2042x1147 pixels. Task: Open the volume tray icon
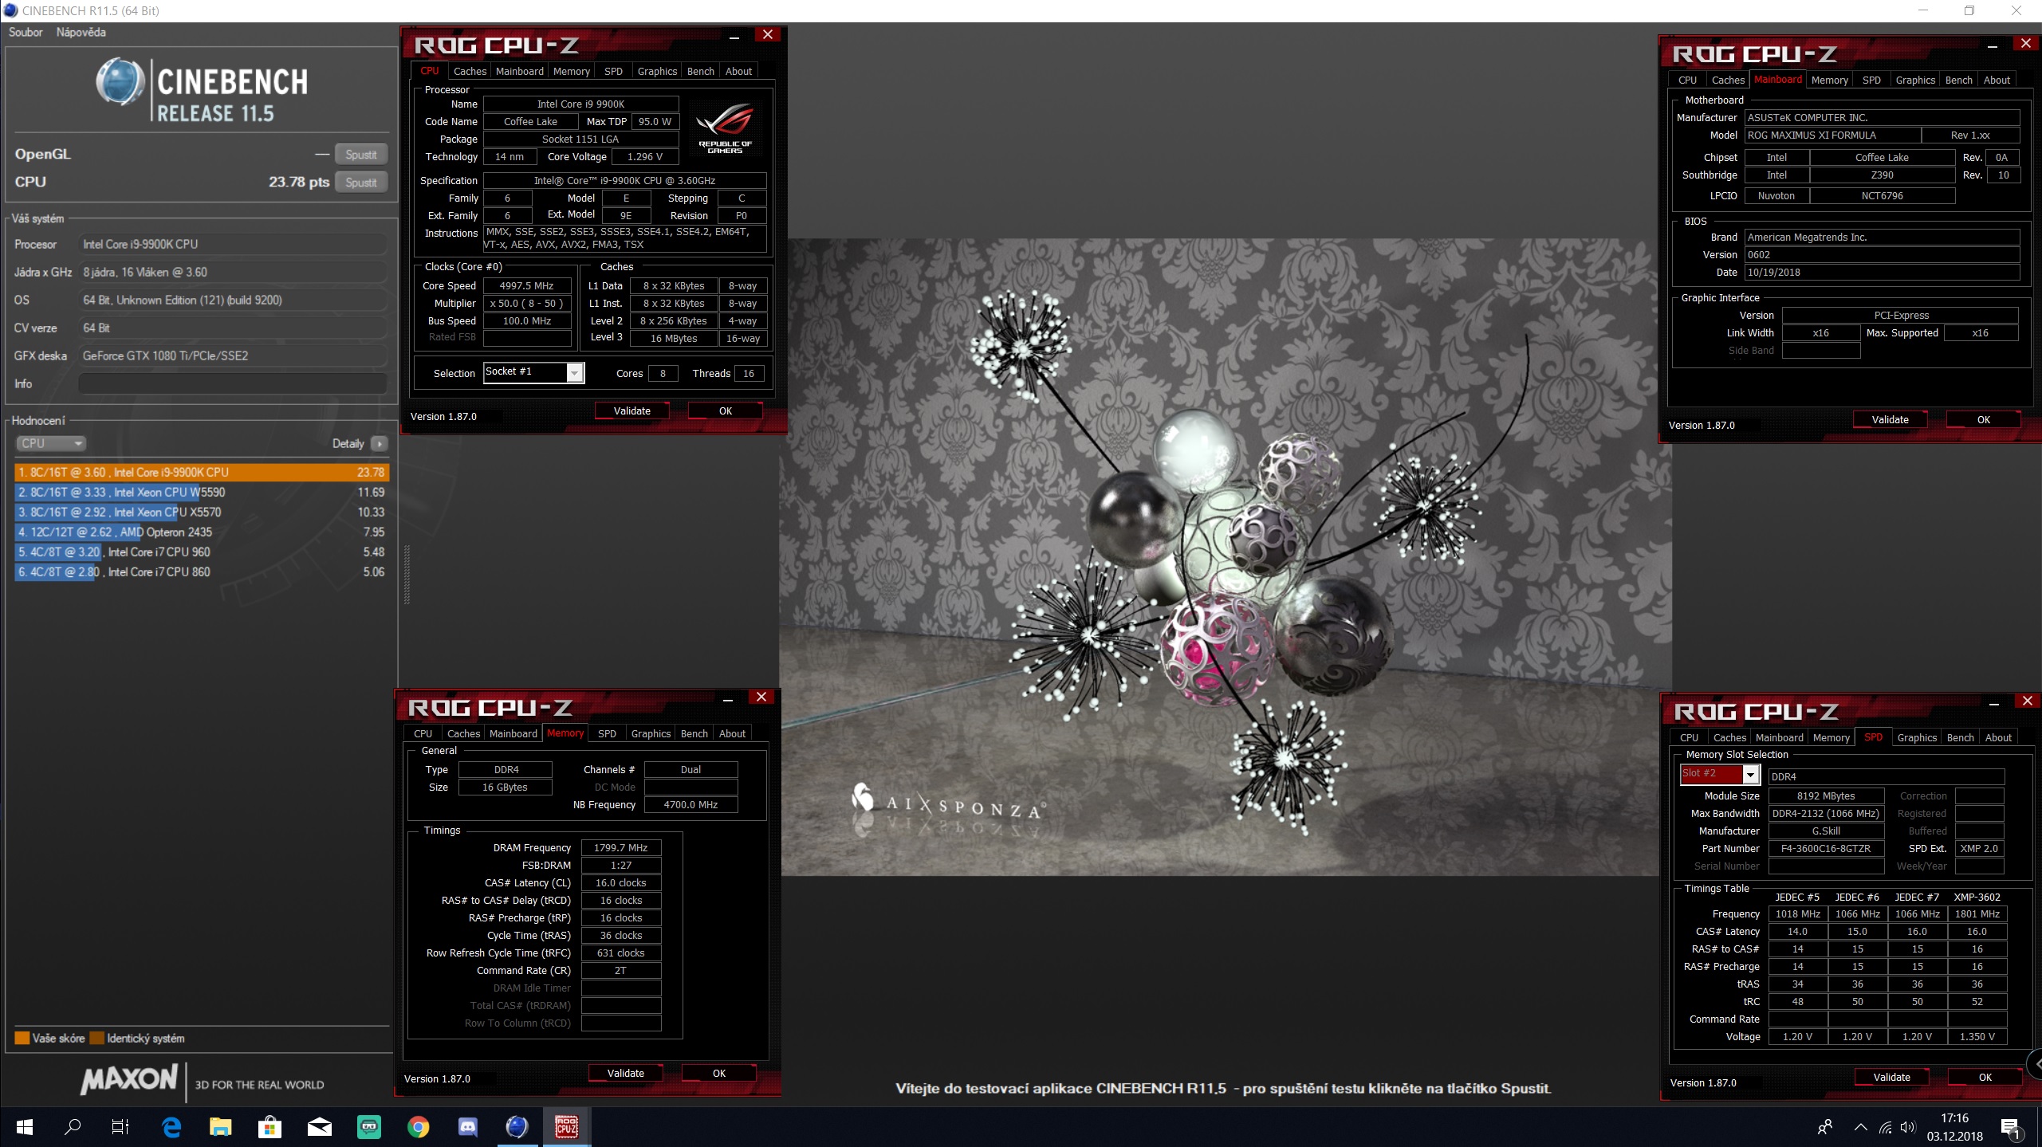[1907, 1127]
